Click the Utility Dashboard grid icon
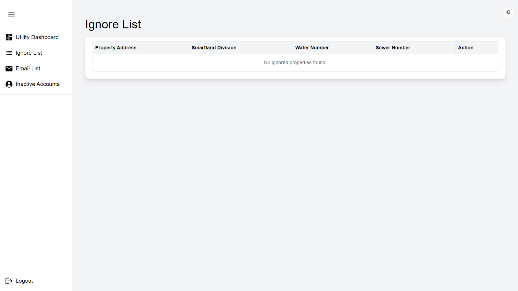 [9, 37]
